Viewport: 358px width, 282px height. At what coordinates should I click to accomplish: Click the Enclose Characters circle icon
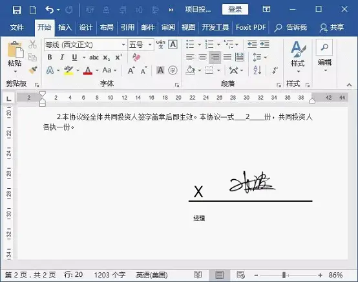point(173,70)
